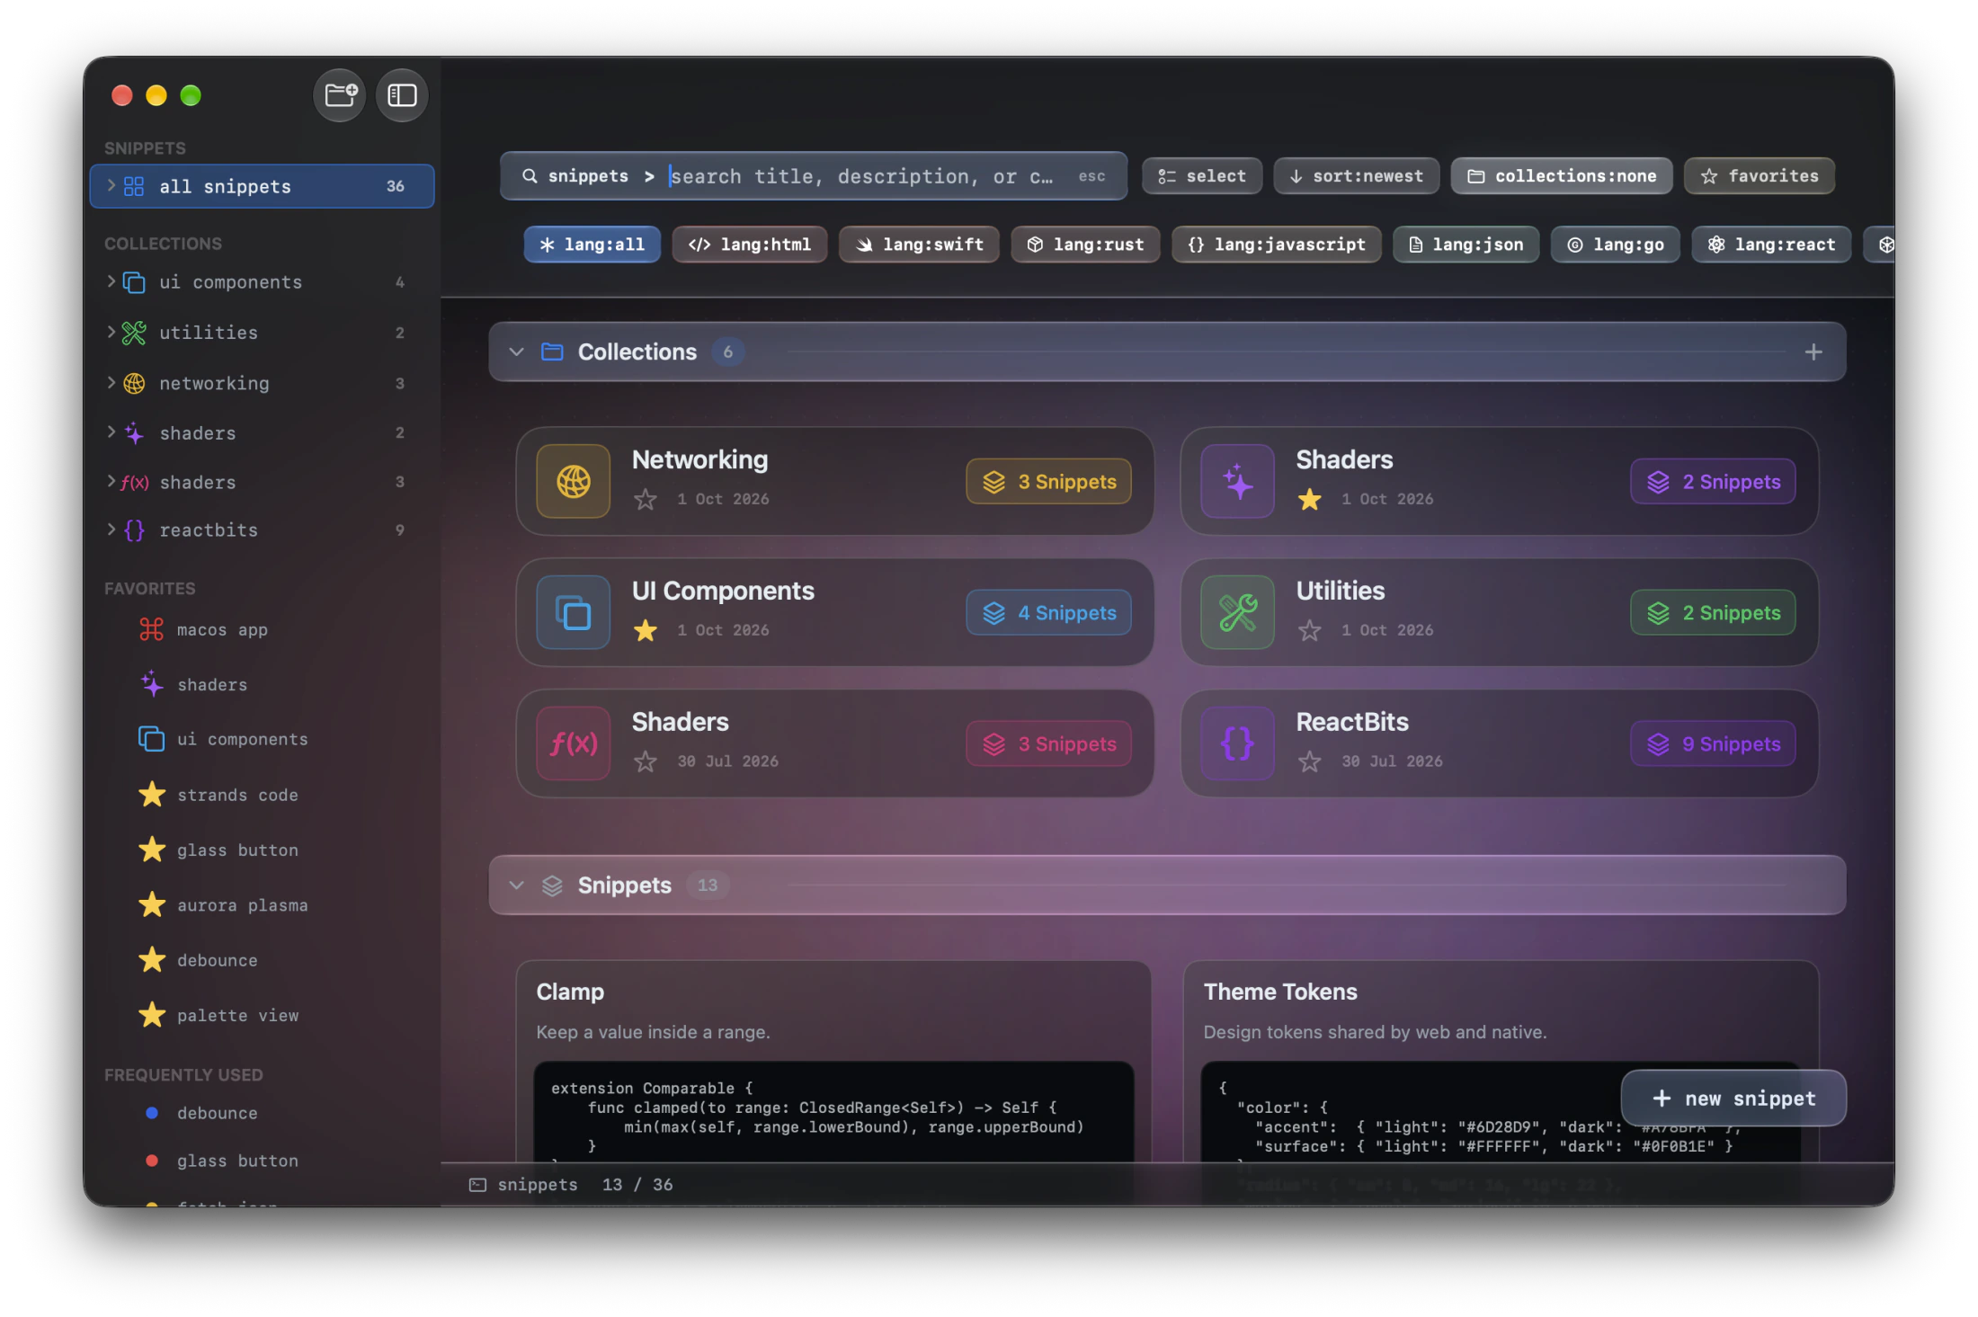Click the ReactBits curly braces icon tile
Image resolution: width=1978 pixels, height=1317 pixels.
[x=1238, y=743]
